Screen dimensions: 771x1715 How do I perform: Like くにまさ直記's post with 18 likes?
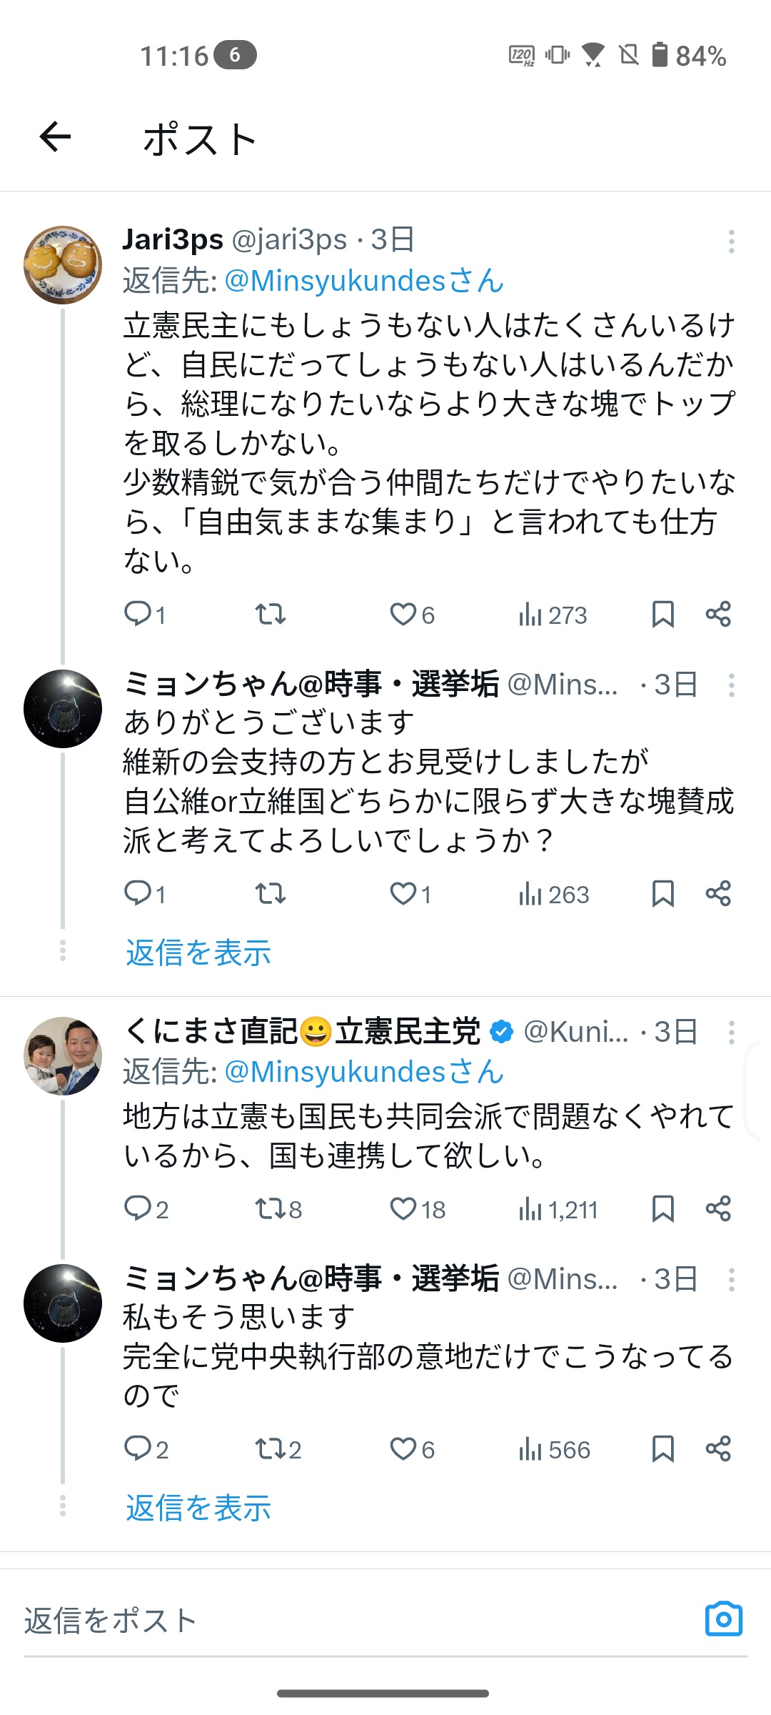click(403, 1208)
